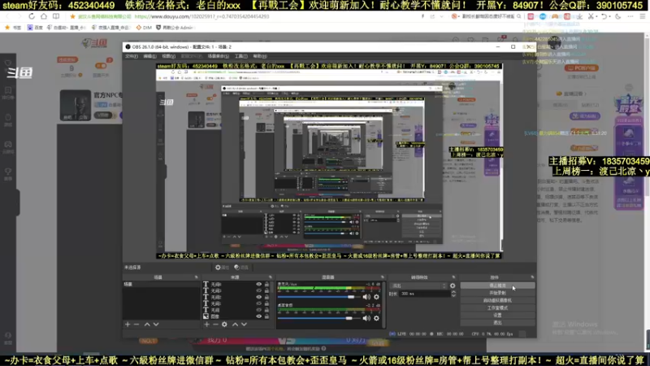Pop out the Scene Transitions dock panel
Image resolution: width=650 pixels, height=366 pixels.
(x=453, y=277)
